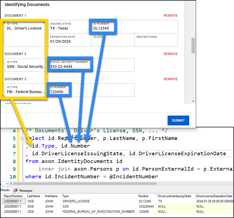Remove Document 3

171,79
